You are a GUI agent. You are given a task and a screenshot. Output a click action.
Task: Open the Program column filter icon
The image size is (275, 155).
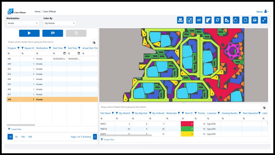(x=18, y=48)
